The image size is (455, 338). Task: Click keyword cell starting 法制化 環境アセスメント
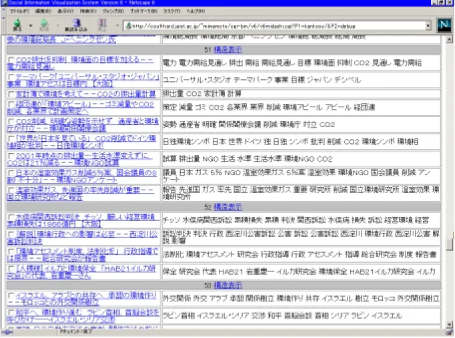301,254
